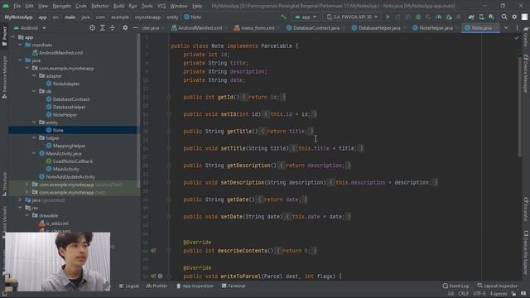The height and width of the screenshot is (298, 530).
Task: Collapse the helper package
Action: point(34,138)
